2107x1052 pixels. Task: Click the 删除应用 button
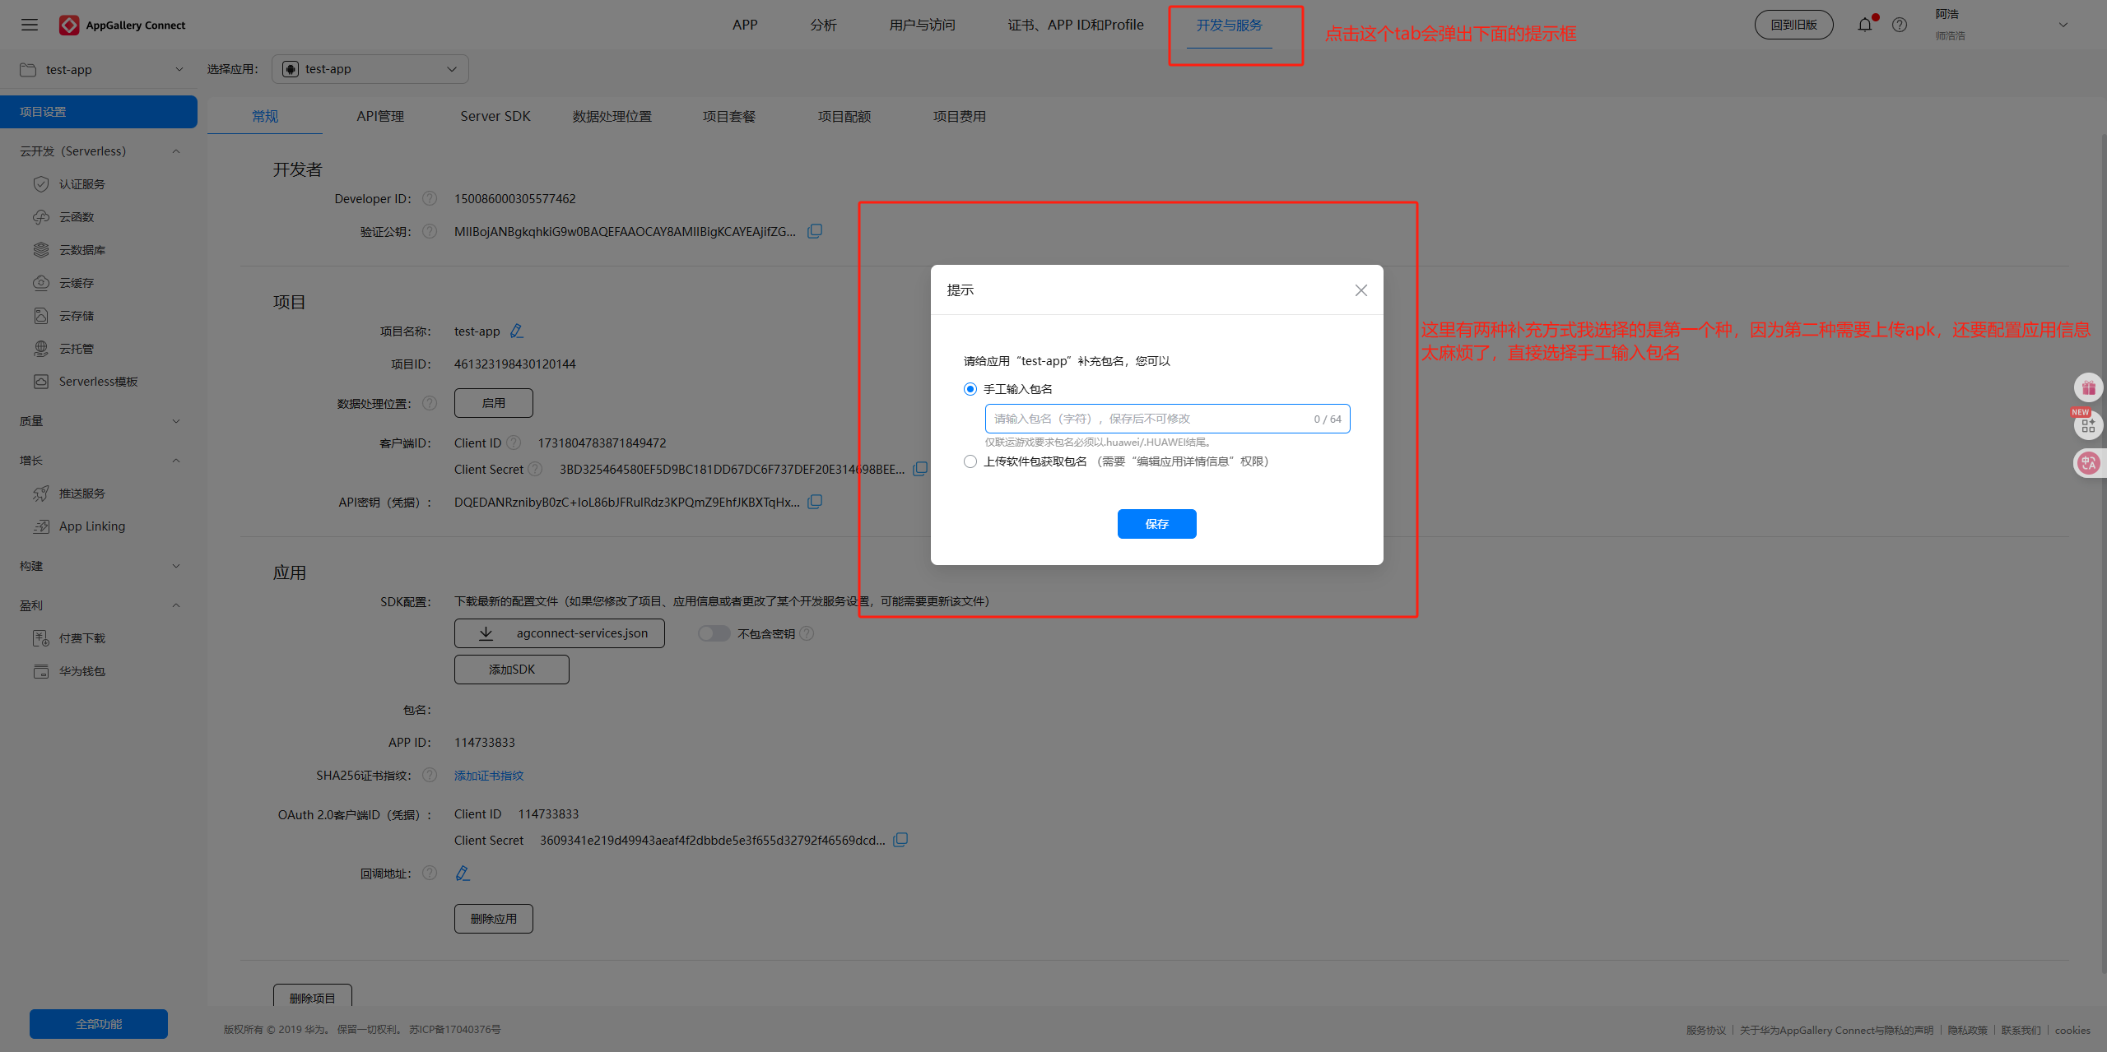pyautogui.click(x=494, y=919)
